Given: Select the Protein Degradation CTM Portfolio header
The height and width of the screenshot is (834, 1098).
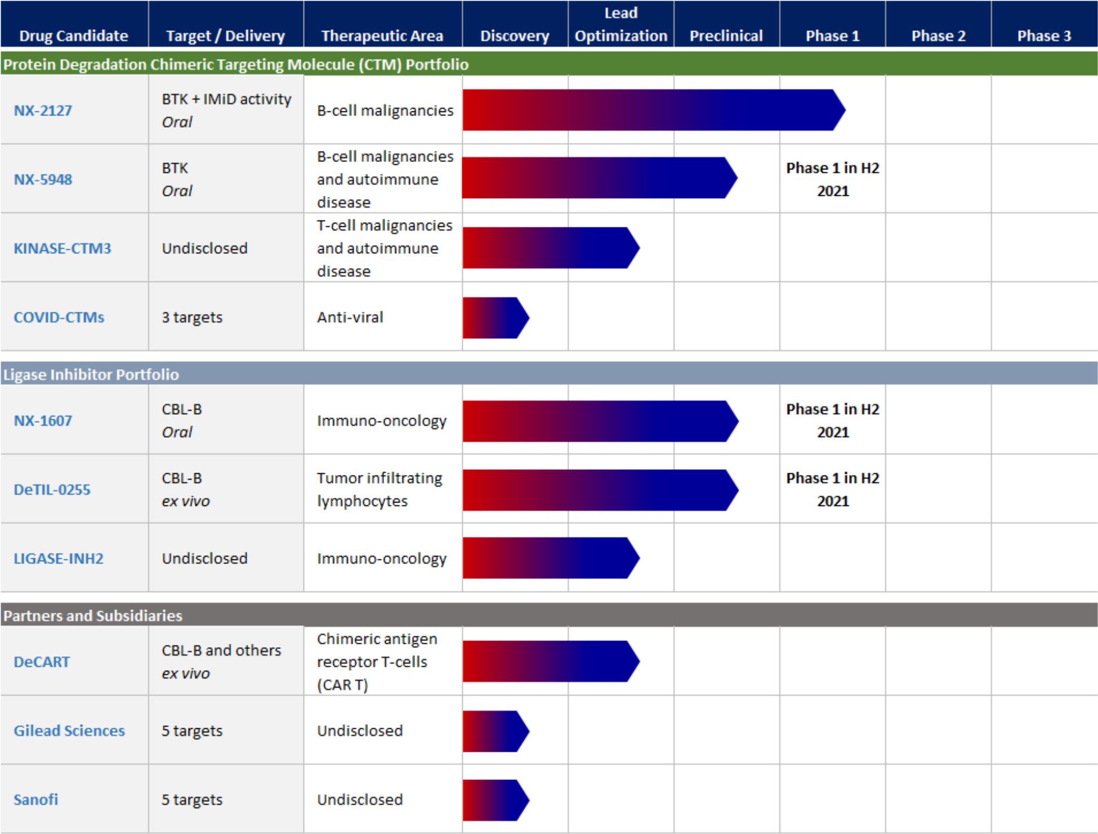Looking at the screenshot, I should pyautogui.click(x=236, y=65).
